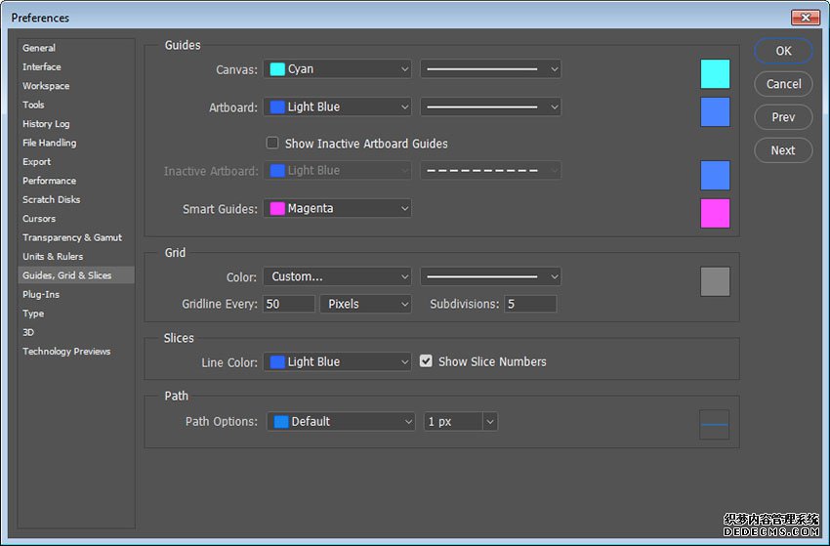Click the Subdivisions input field
The width and height of the screenshot is (830, 546).
click(x=530, y=304)
